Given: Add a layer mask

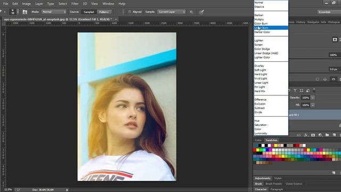Looking at the screenshot, I should click(x=313, y=135).
